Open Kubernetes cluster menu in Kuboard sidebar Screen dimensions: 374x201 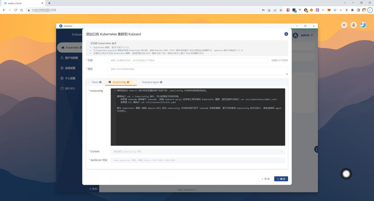(x=70, y=48)
